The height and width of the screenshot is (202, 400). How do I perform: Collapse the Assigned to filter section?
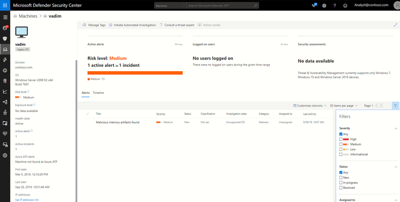coord(396,200)
